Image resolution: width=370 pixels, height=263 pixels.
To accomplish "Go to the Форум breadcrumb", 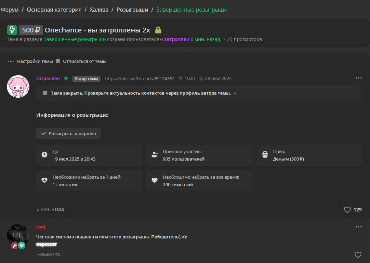I will click(10, 10).
